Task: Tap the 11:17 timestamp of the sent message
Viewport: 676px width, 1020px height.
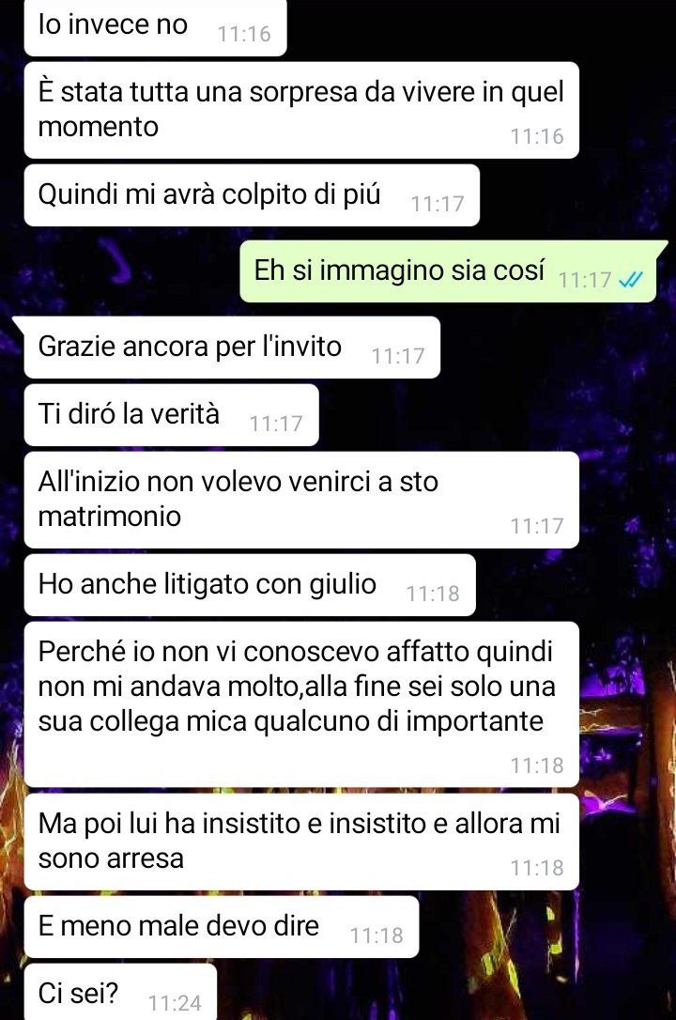Action: (x=585, y=280)
